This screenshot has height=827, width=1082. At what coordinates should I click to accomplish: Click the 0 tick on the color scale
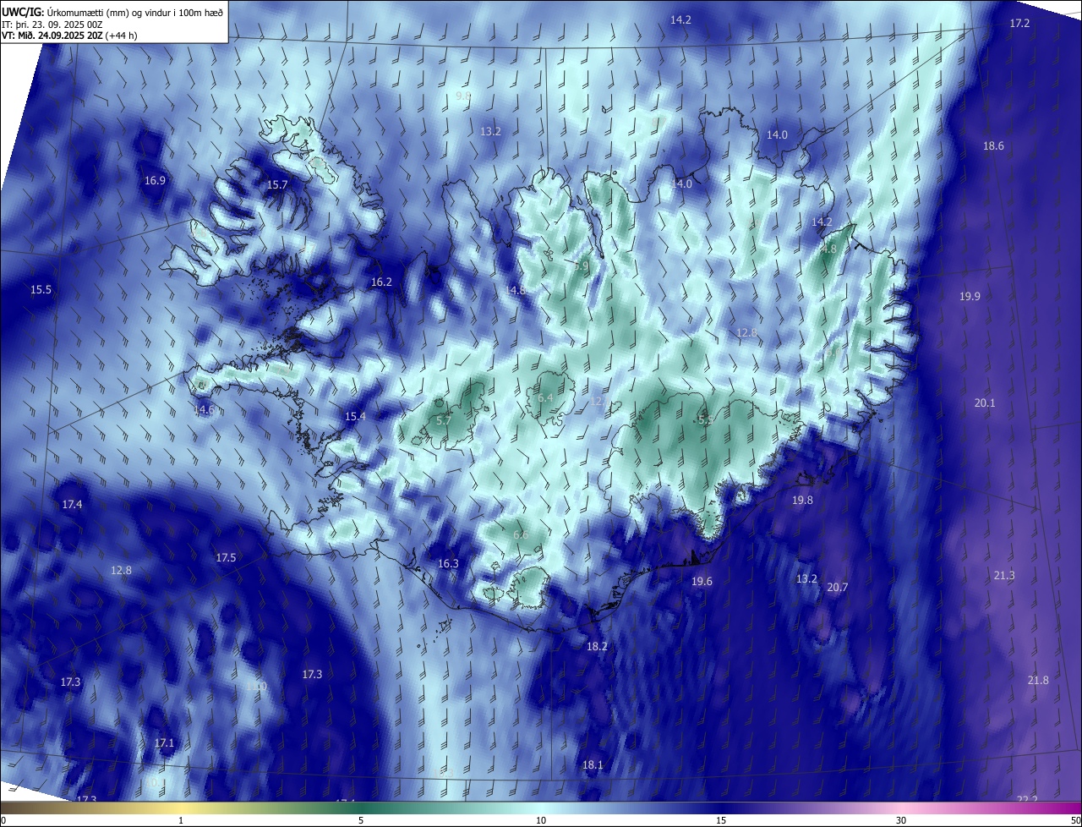point(3,820)
